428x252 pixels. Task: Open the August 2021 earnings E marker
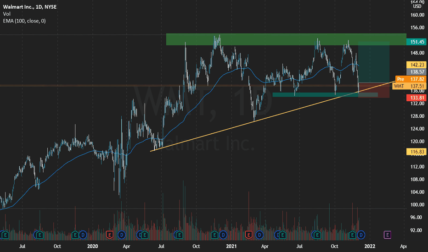coord(317,235)
